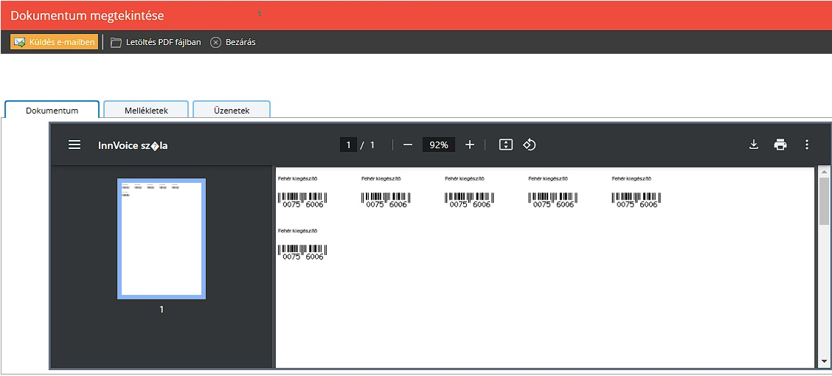Download via Letöltés PDF fájlban

click(156, 43)
